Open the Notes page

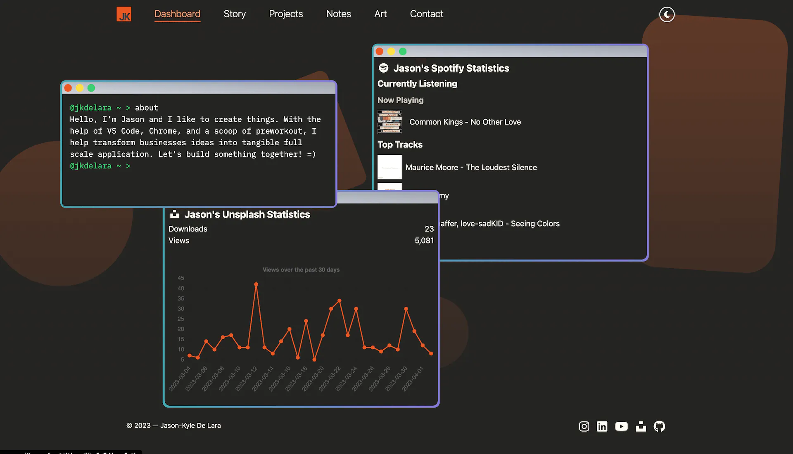tap(338, 14)
